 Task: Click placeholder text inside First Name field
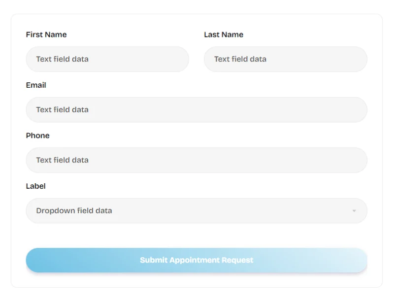pos(63,59)
